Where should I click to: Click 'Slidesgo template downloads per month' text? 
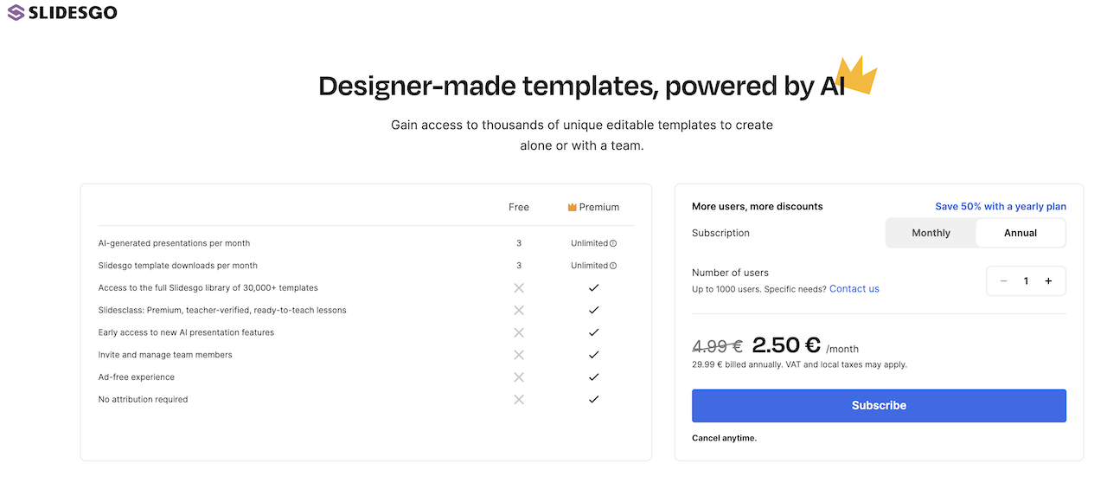click(178, 266)
